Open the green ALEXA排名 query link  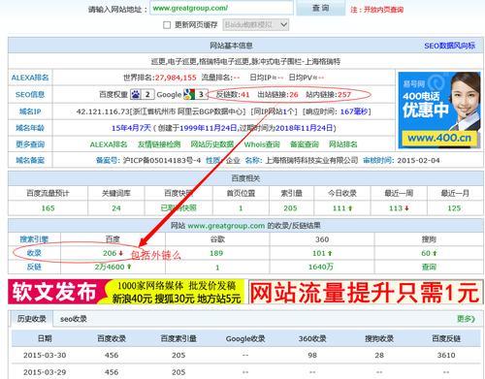109,144
